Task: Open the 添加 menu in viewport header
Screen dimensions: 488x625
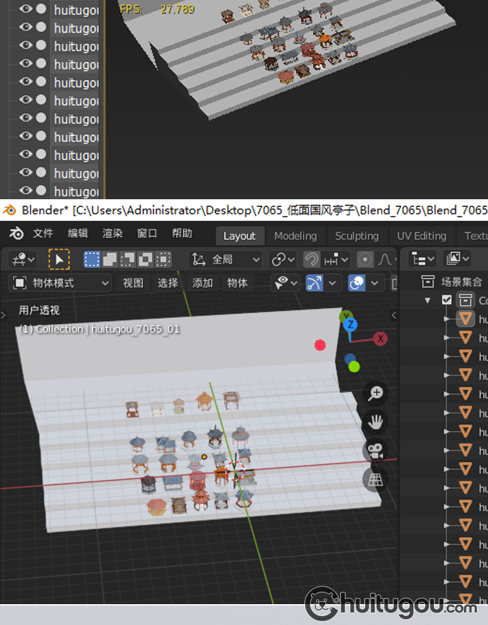Action: pyautogui.click(x=202, y=283)
